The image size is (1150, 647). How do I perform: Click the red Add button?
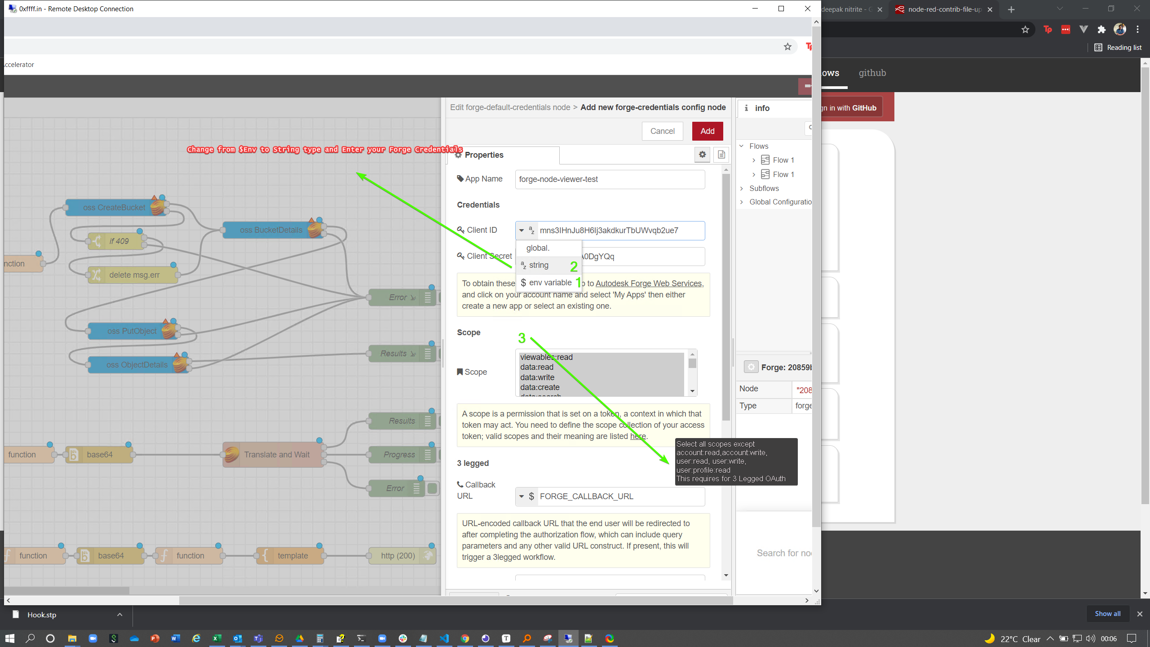point(708,131)
